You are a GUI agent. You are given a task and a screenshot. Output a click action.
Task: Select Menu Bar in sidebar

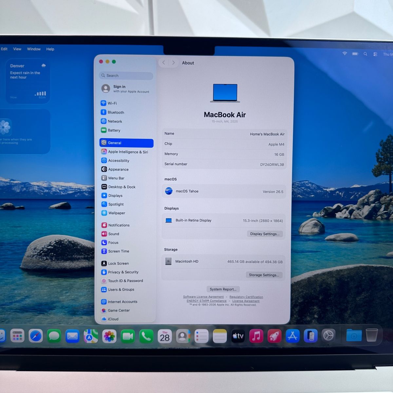click(126, 178)
